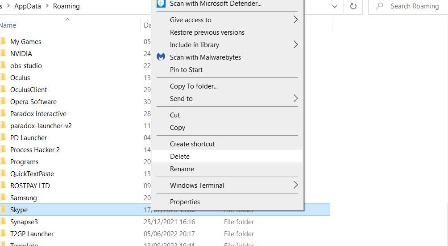The width and height of the screenshot is (448, 246).
Task: Select the Send to entry
Action: tap(228, 98)
